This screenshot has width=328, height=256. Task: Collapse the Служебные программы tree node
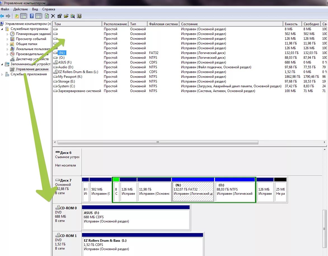coord(2,29)
